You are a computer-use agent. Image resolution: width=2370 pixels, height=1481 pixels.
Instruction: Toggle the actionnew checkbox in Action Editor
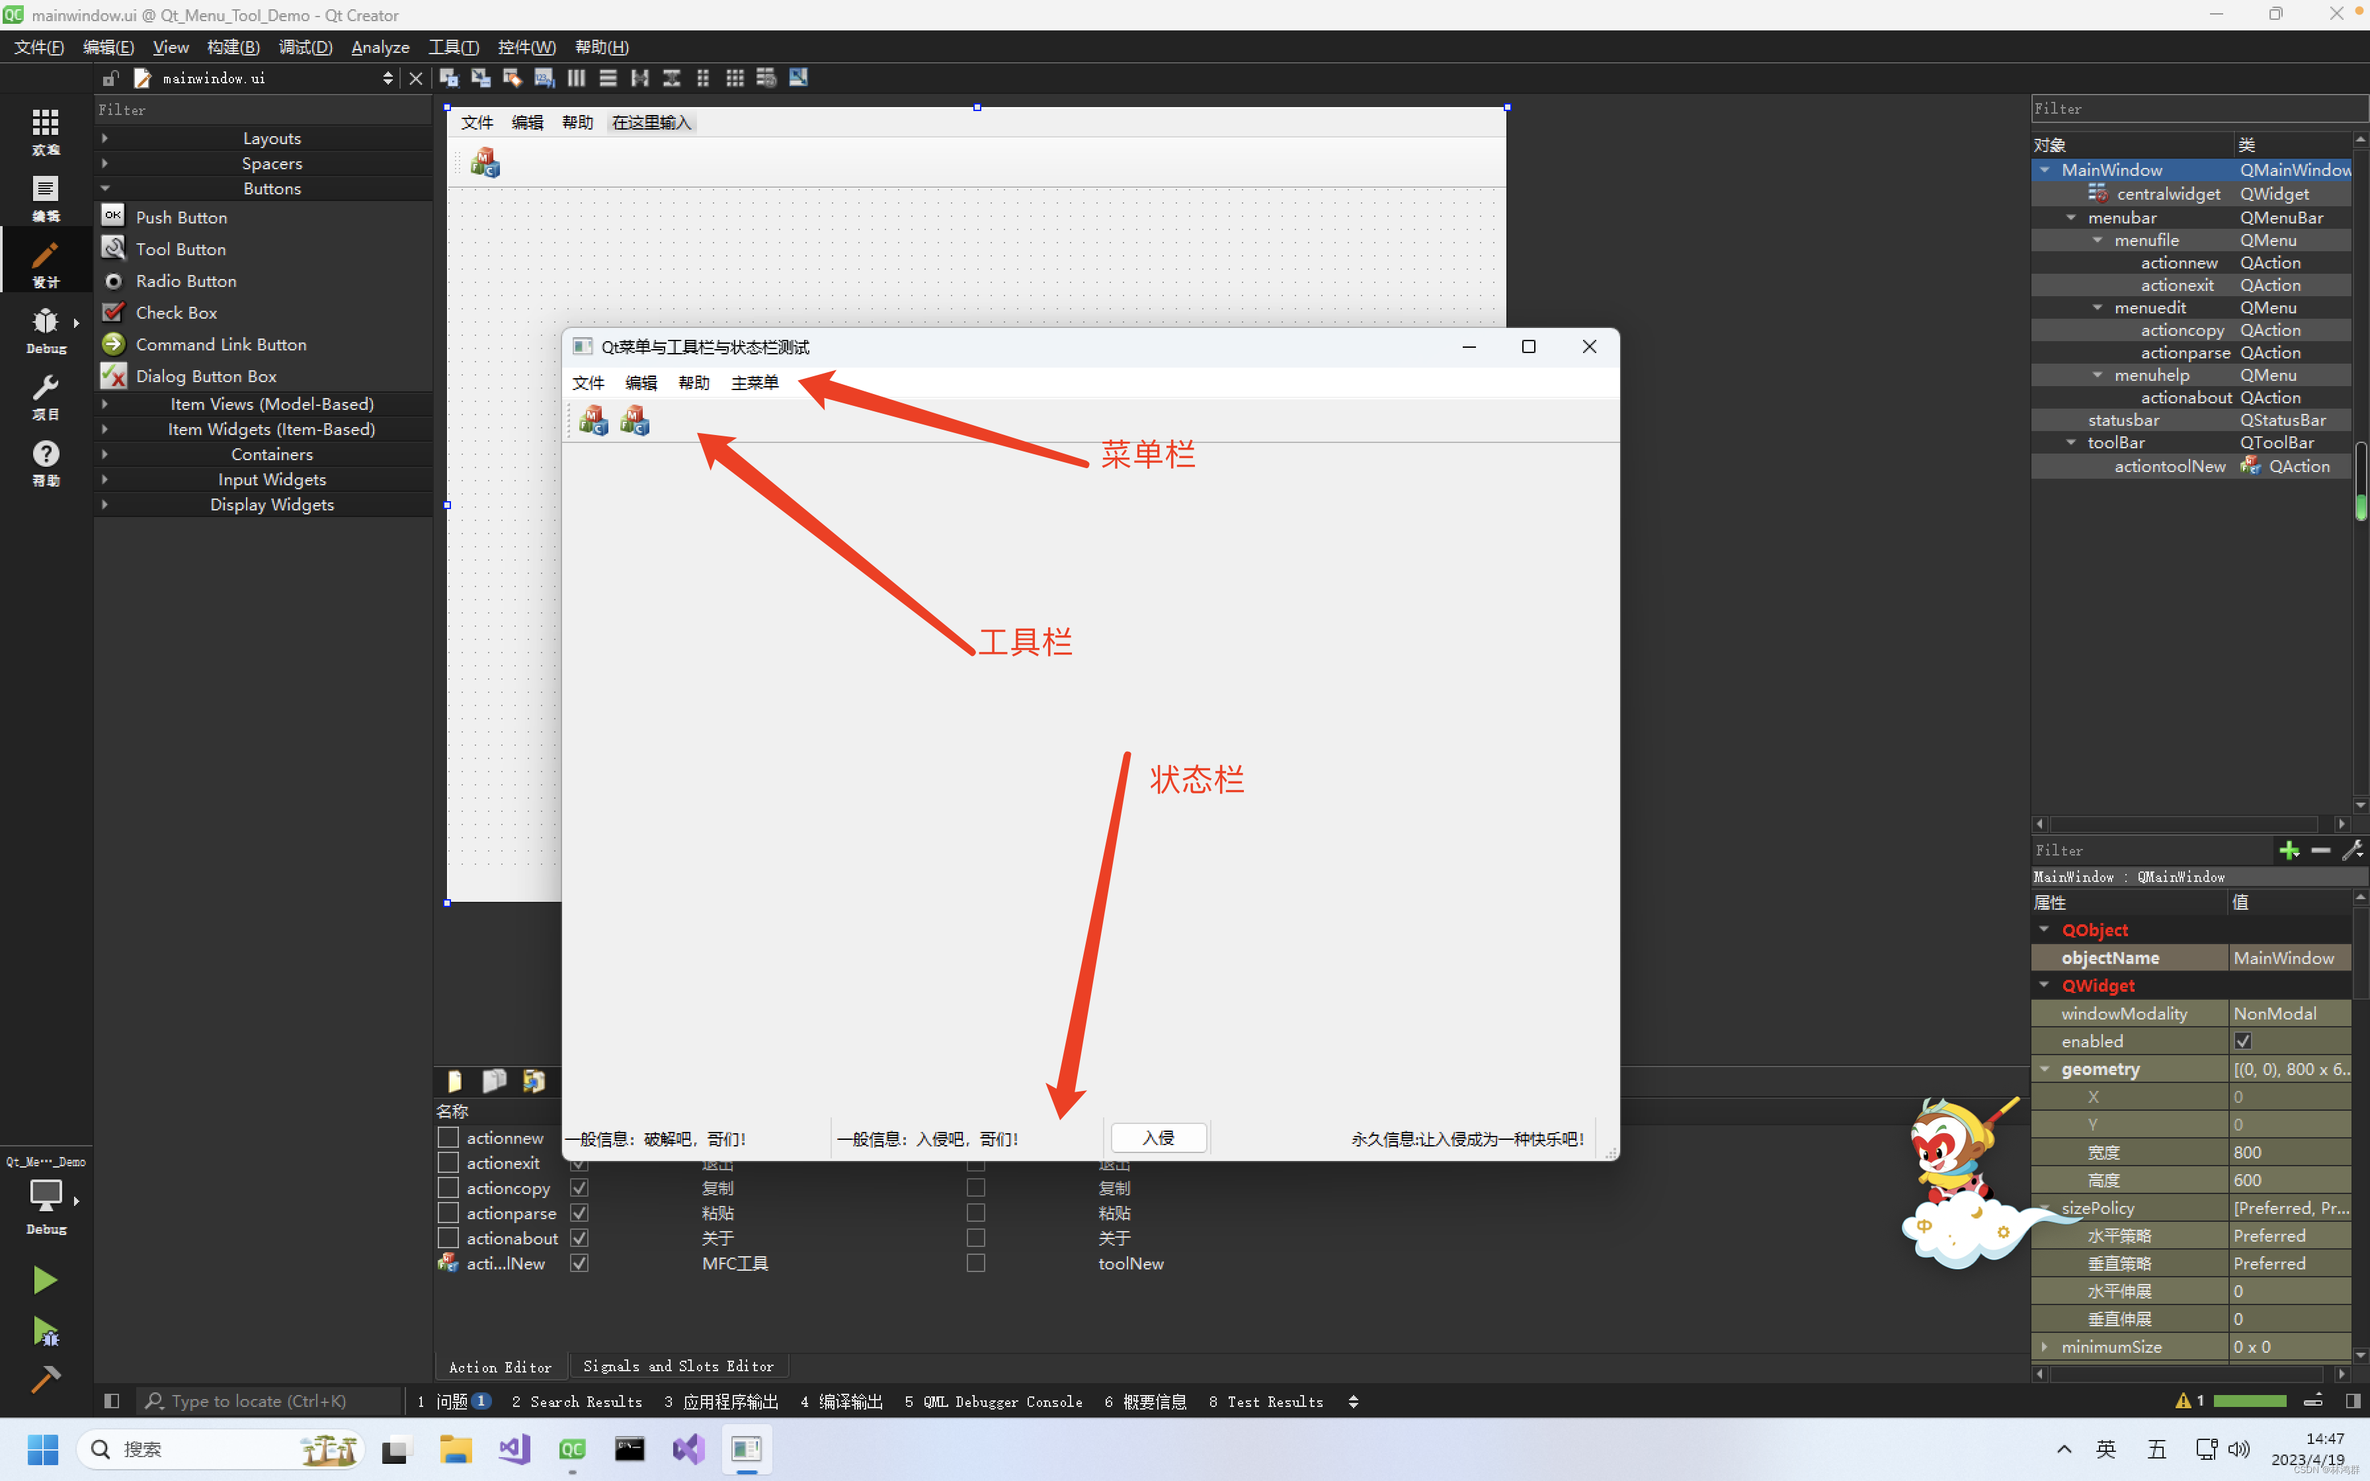(x=448, y=1137)
